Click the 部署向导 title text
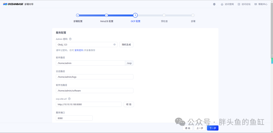 coord(29,4)
